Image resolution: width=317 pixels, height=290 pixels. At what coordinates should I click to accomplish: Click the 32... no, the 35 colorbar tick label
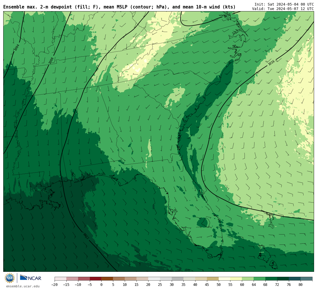(183, 284)
